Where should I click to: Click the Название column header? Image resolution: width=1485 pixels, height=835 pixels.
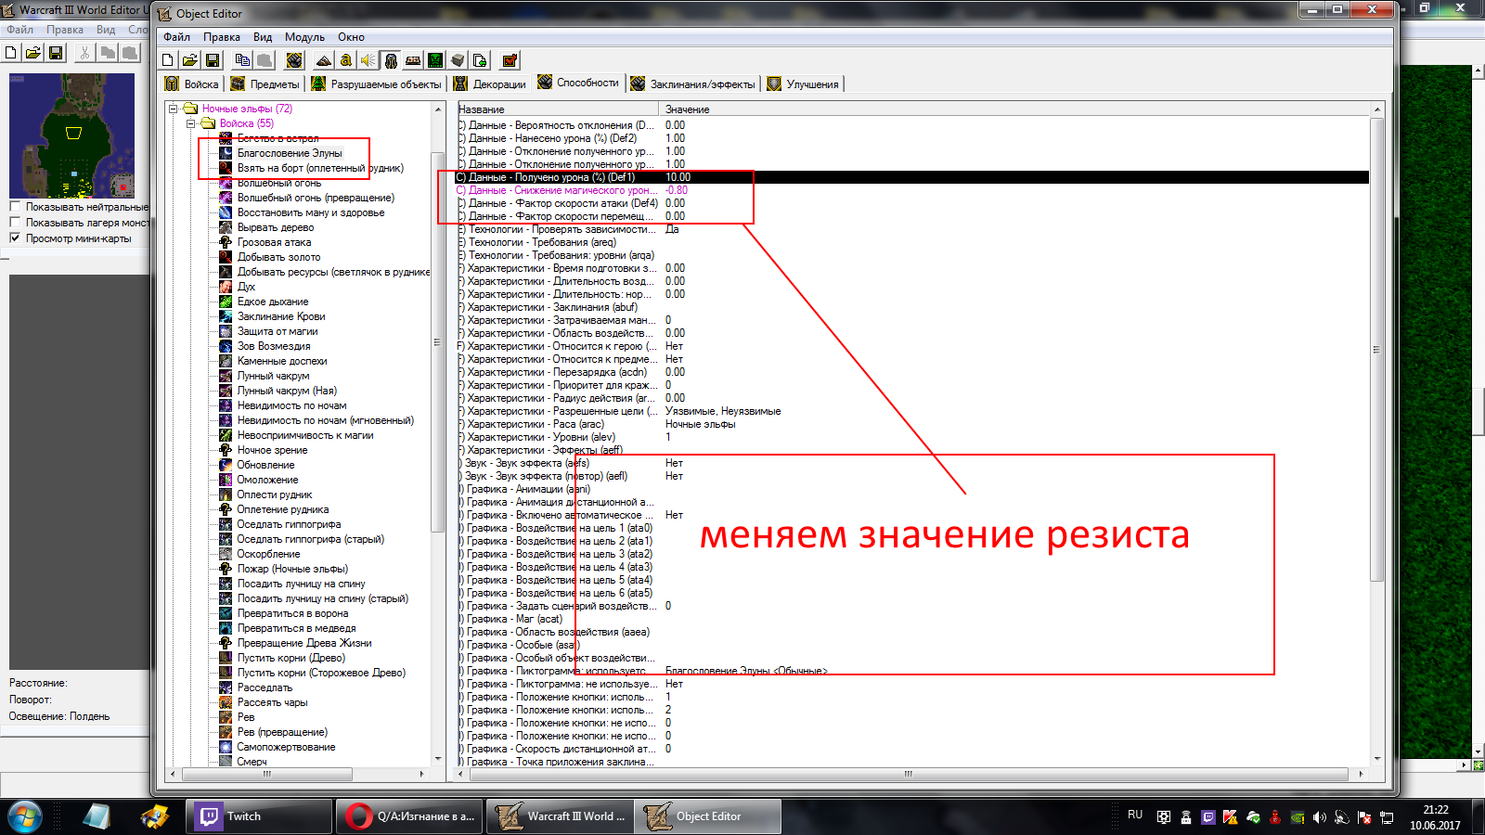(x=560, y=109)
